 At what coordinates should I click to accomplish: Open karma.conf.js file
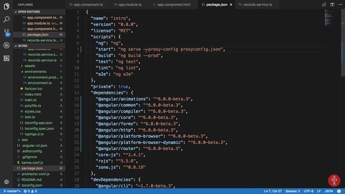tap(39, 163)
